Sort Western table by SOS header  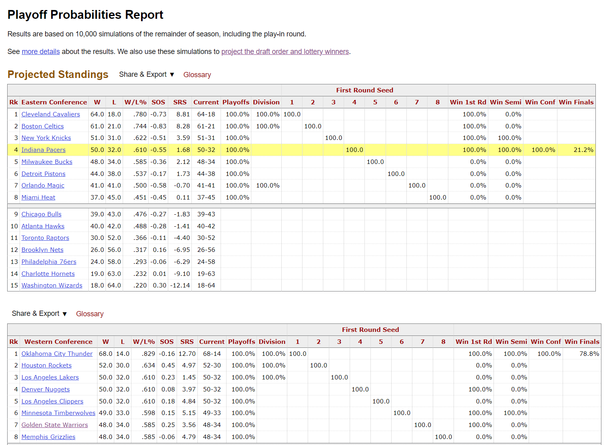(167, 342)
